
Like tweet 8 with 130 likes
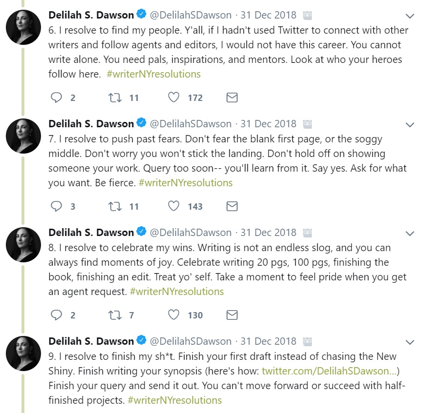pyautogui.click(x=174, y=315)
